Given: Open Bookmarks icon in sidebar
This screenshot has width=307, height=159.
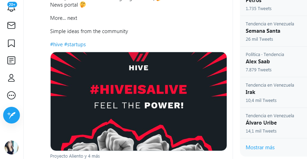Looking at the screenshot, I should [x=12, y=43].
